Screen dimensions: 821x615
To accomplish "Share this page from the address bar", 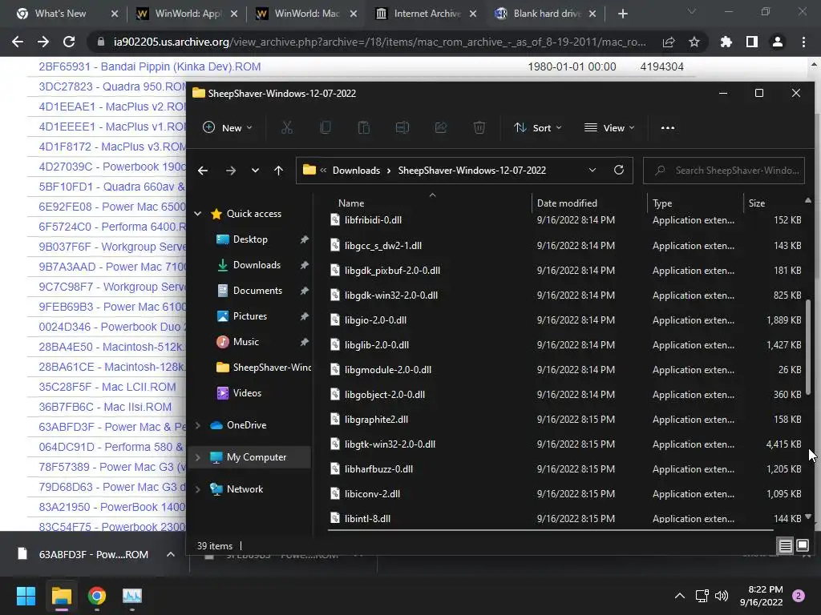I will (669, 42).
